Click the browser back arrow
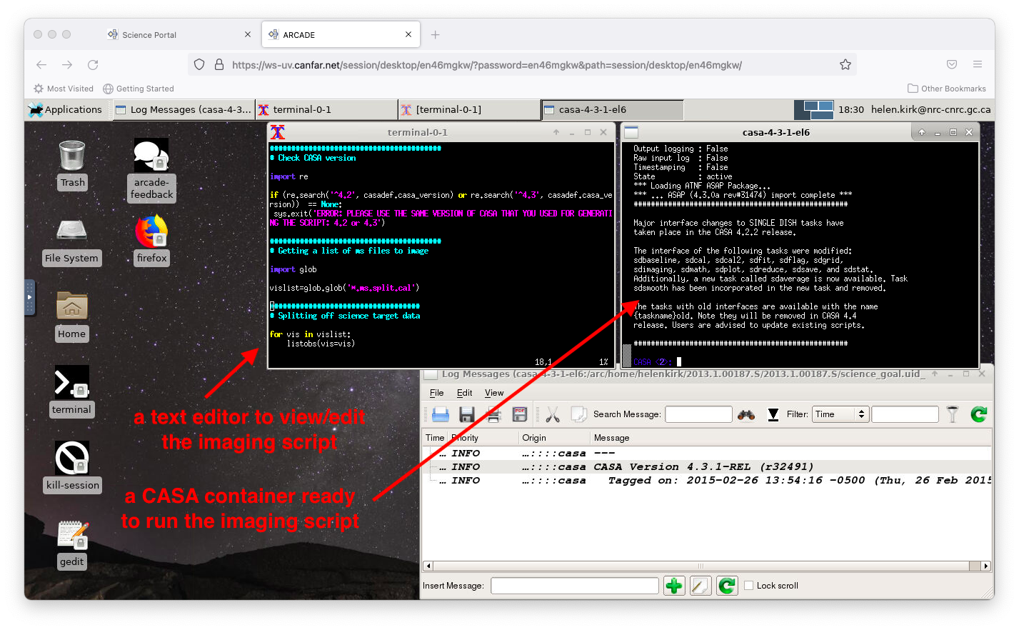The image size is (1019, 630). click(41, 65)
